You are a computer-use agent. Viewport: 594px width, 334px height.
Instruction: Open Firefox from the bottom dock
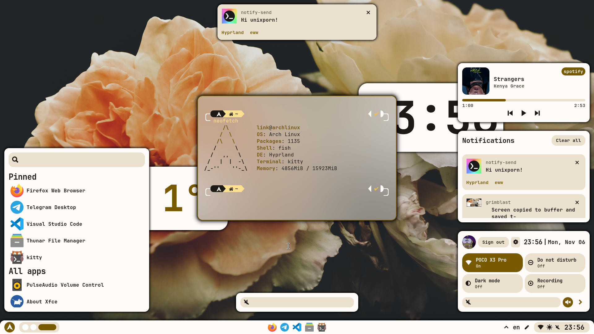pos(272,327)
